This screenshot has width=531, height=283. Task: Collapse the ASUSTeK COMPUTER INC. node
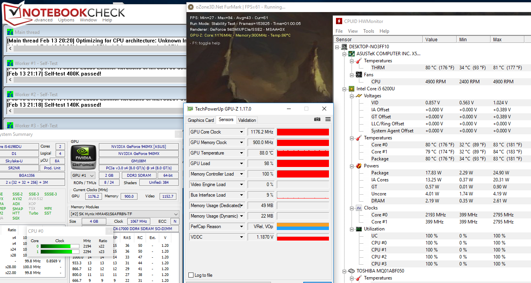pos(345,54)
